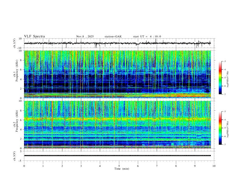Click the VLF Spectra title text

34,36
